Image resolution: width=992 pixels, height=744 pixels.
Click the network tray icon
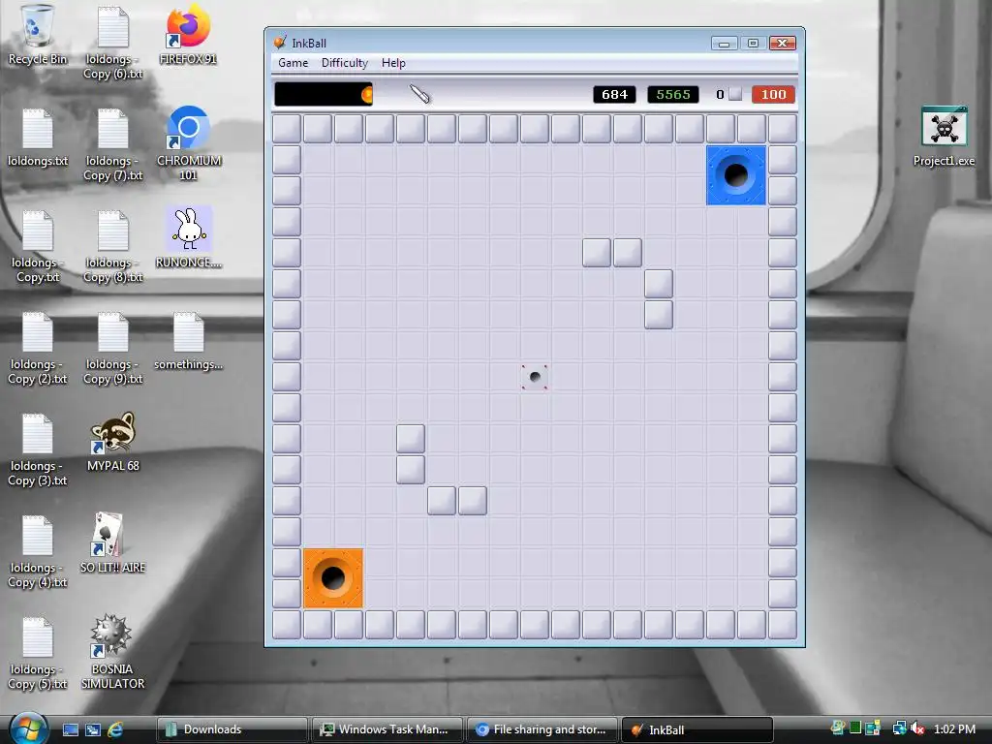tap(899, 728)
